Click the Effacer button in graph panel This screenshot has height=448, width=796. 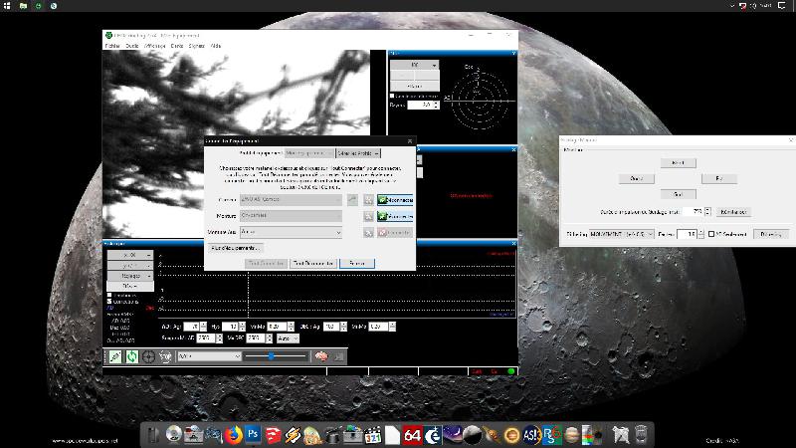click(x=130, y=286)
